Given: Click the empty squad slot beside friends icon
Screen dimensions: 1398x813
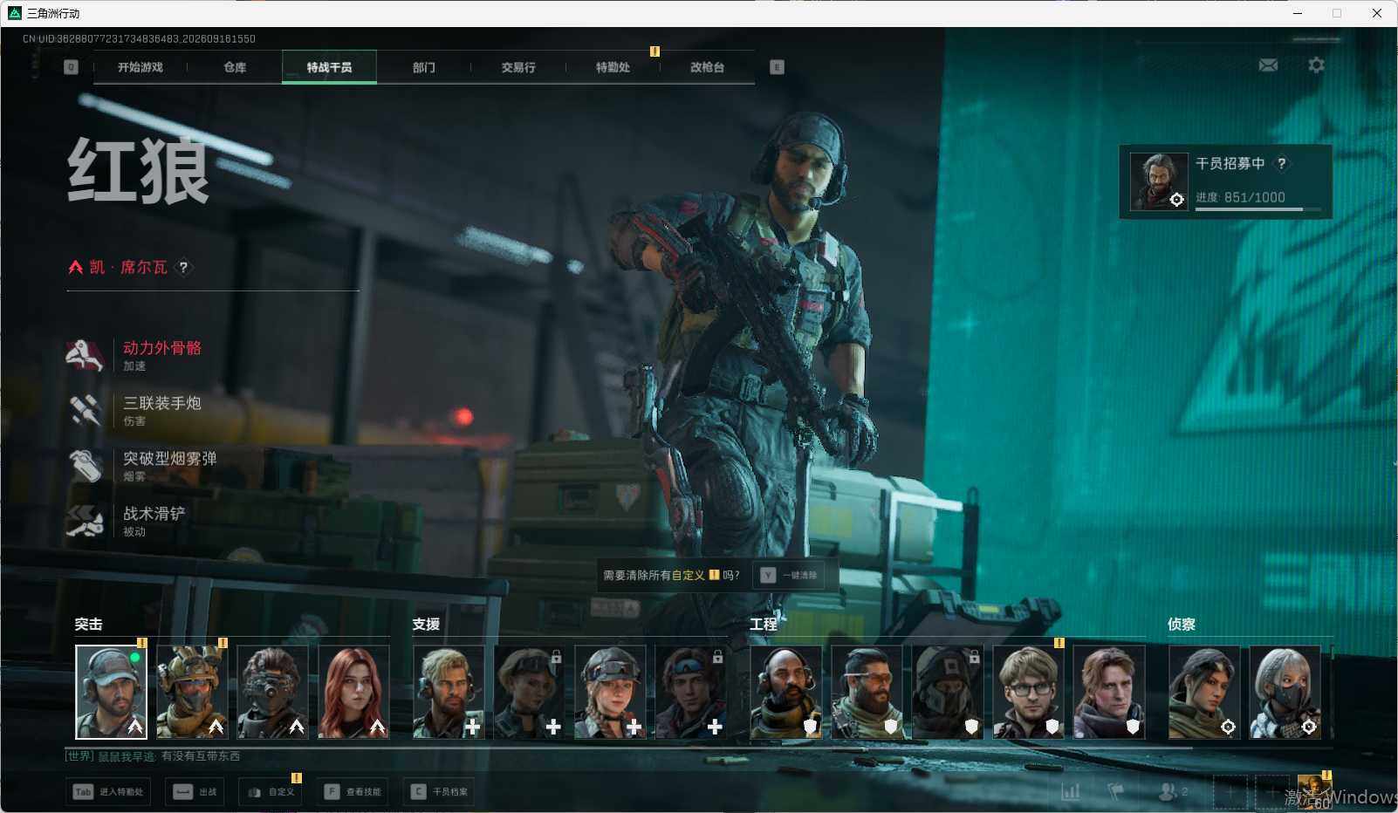Looking at the screenshot, I should [x=1230, y=792].
